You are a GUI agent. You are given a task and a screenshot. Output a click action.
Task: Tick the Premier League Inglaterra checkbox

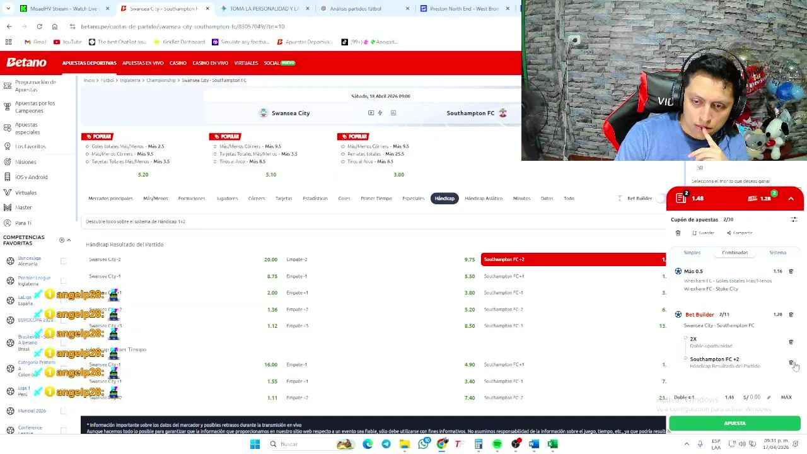(x=63, y=281)
